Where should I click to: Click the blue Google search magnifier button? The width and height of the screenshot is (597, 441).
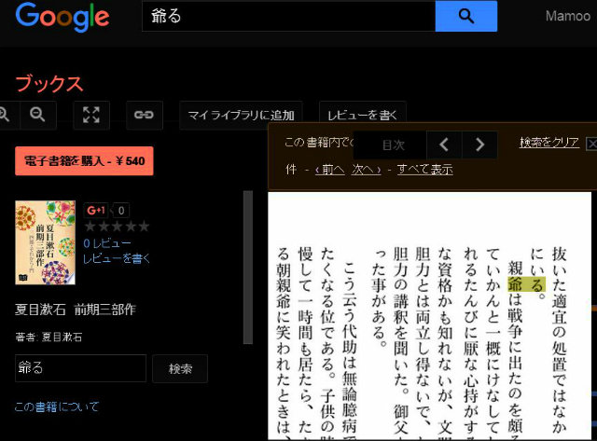467,17
